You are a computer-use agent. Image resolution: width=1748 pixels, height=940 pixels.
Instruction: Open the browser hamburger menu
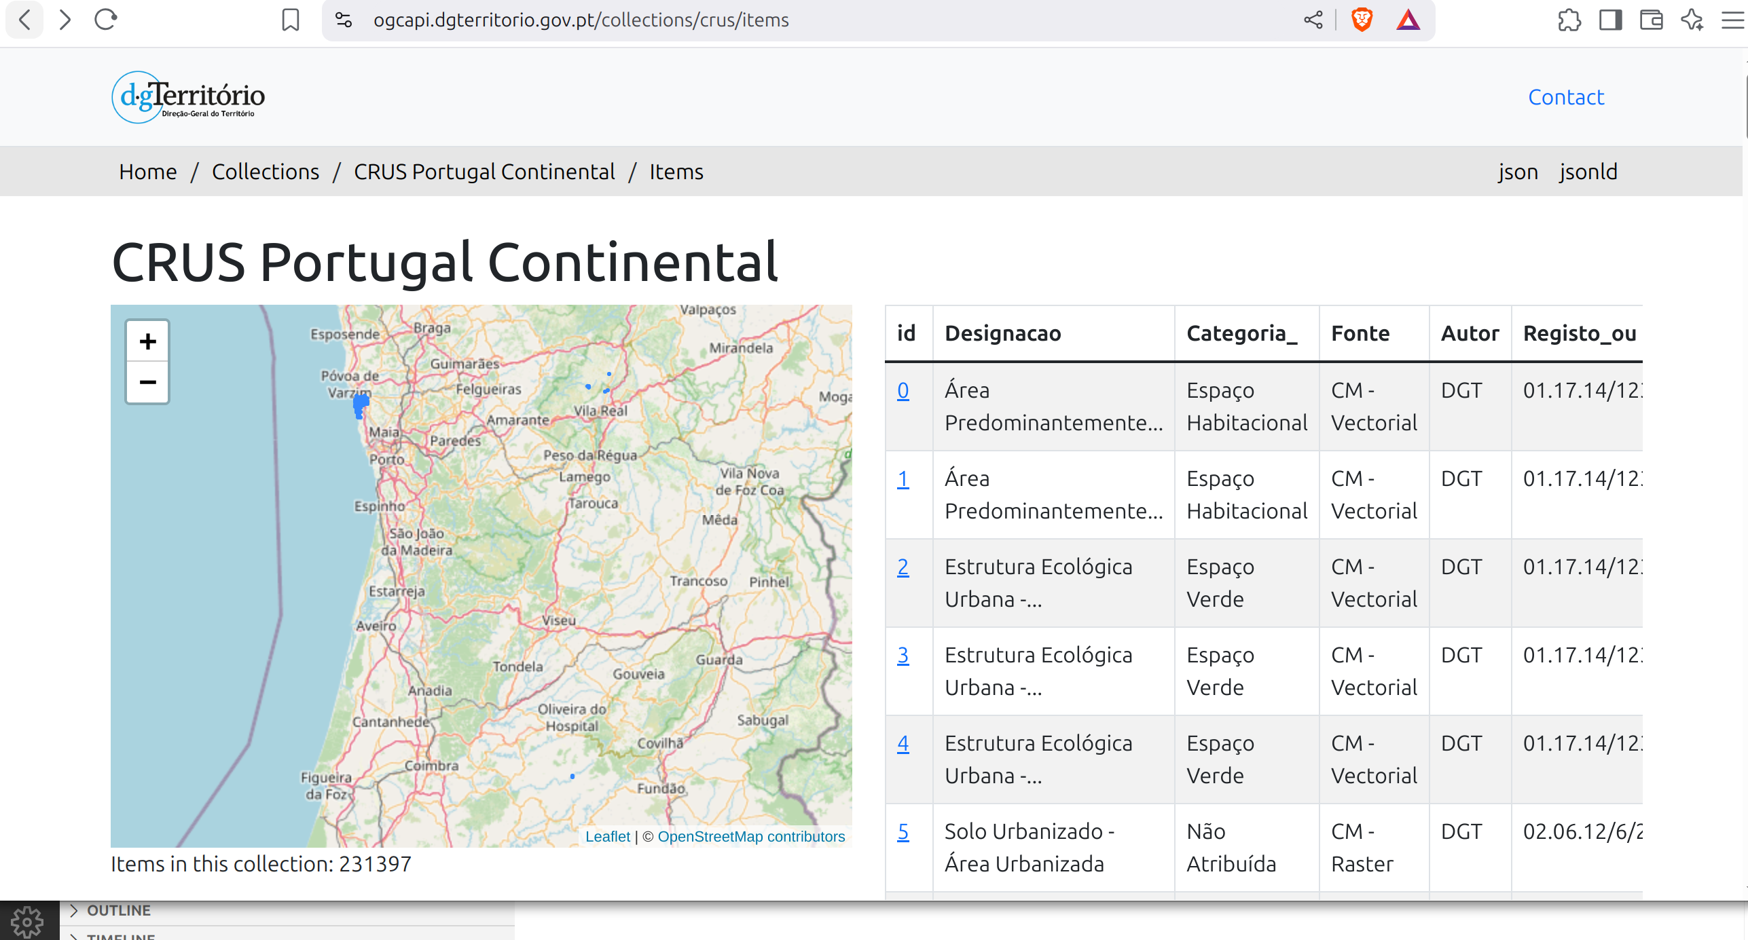pyautogui.click(x=1732, y=20)
